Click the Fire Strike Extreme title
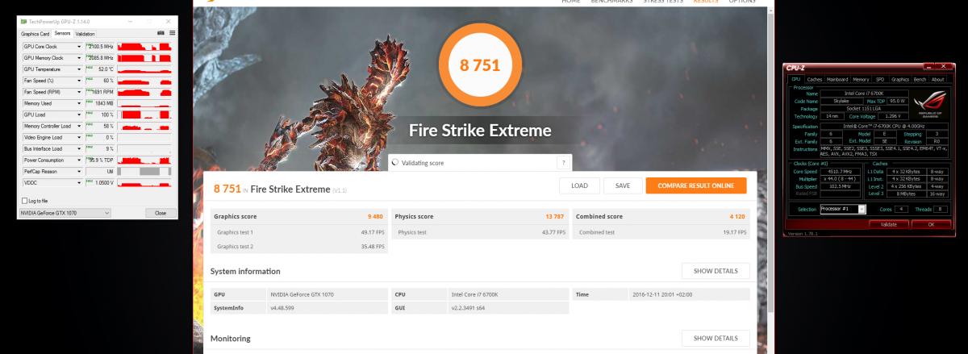The image size is (968, 354). pos(480,131)
